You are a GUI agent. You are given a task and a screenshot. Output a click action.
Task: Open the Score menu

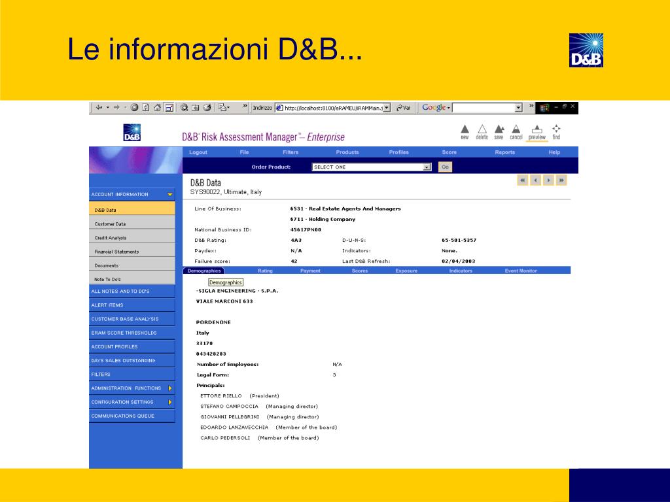450,152
